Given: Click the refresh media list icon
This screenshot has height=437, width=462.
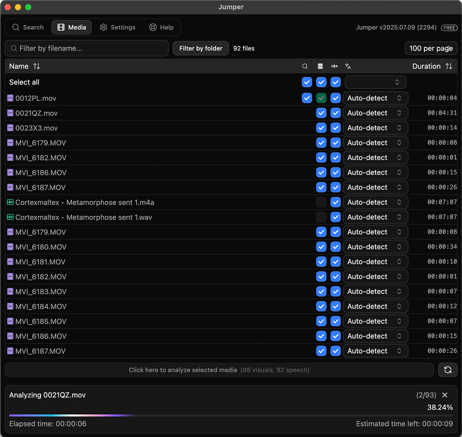Looking at the screenshot, I should click(x=448, y=370).
